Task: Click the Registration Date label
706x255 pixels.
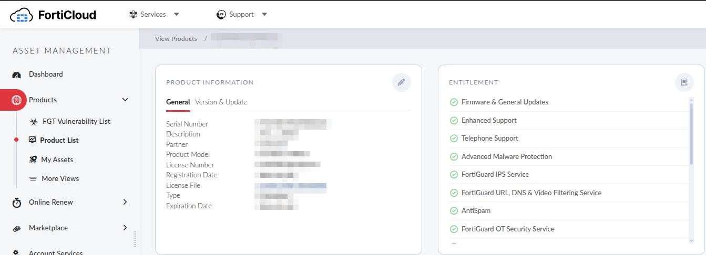Action: [191, 175]
